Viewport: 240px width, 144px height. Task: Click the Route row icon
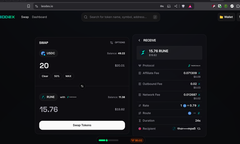[140, 113]
